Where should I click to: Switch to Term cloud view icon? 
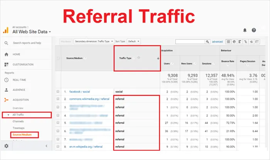tap(251, 42)
